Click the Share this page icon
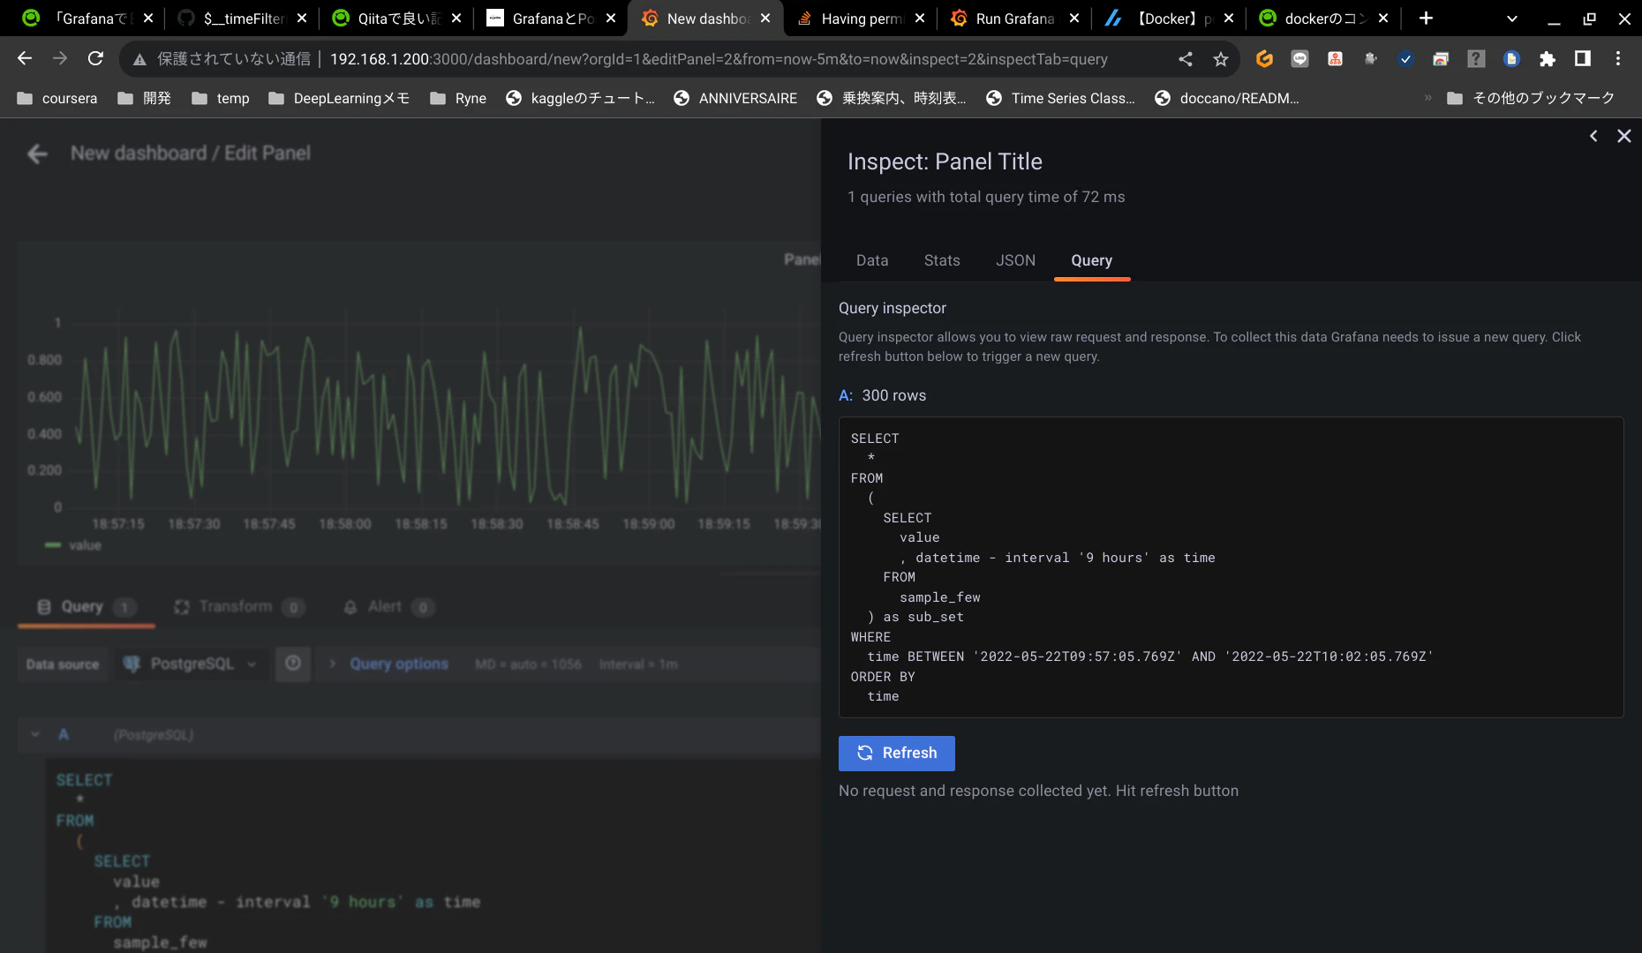Screen dimensions: 1642x953 tap(1186, 59)
